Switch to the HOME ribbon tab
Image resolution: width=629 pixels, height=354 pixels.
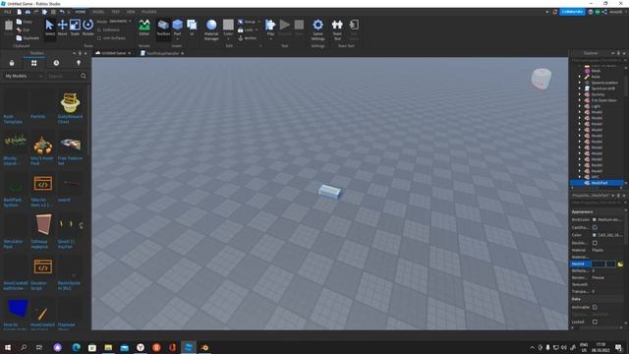81,12
